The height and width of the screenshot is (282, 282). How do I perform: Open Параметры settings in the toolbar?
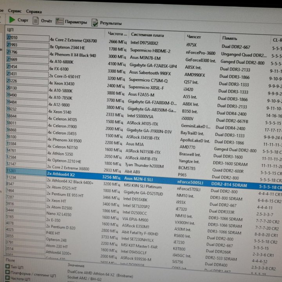(60, 22)
